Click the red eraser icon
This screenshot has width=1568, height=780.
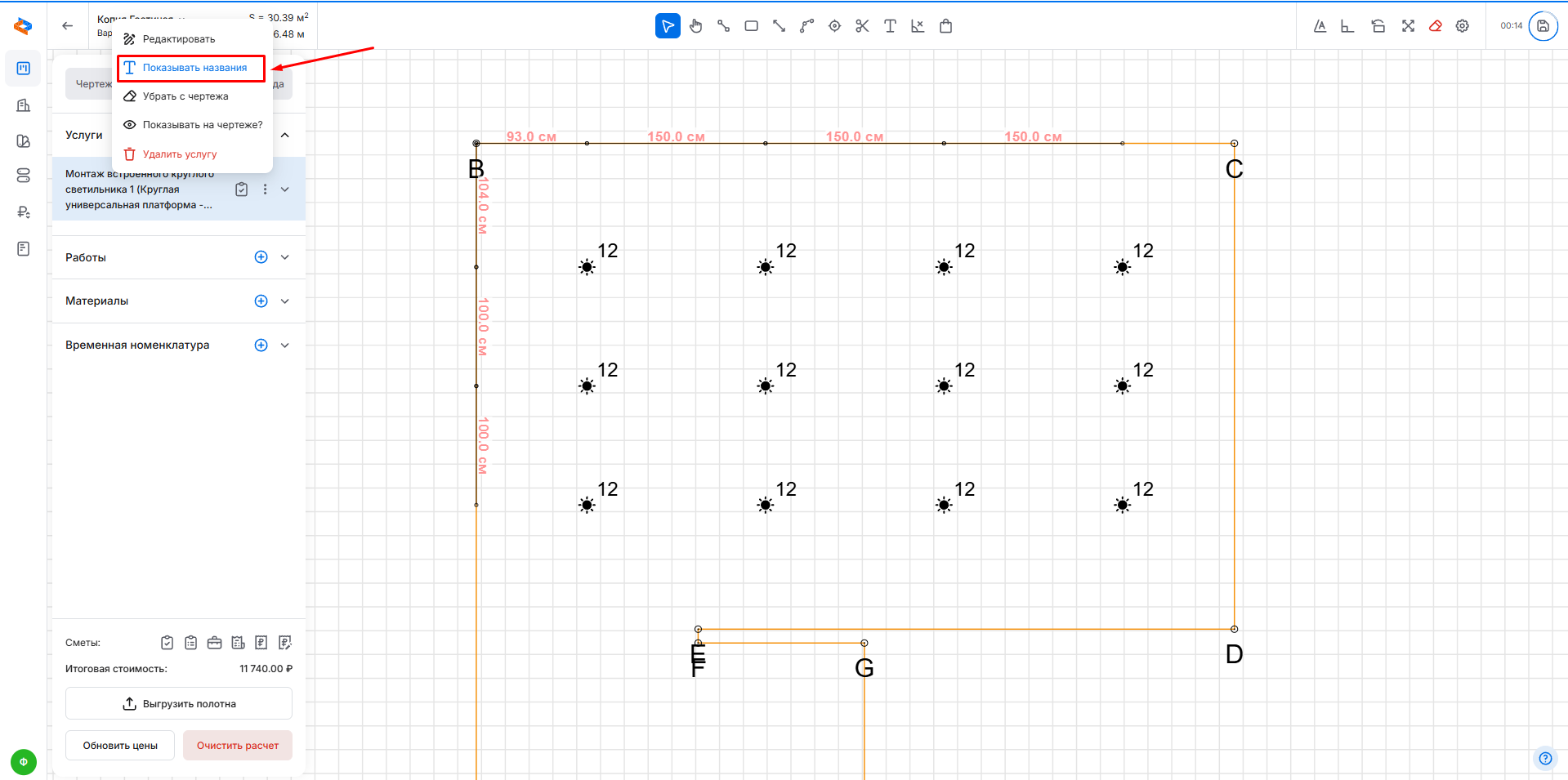(1435, 26)
